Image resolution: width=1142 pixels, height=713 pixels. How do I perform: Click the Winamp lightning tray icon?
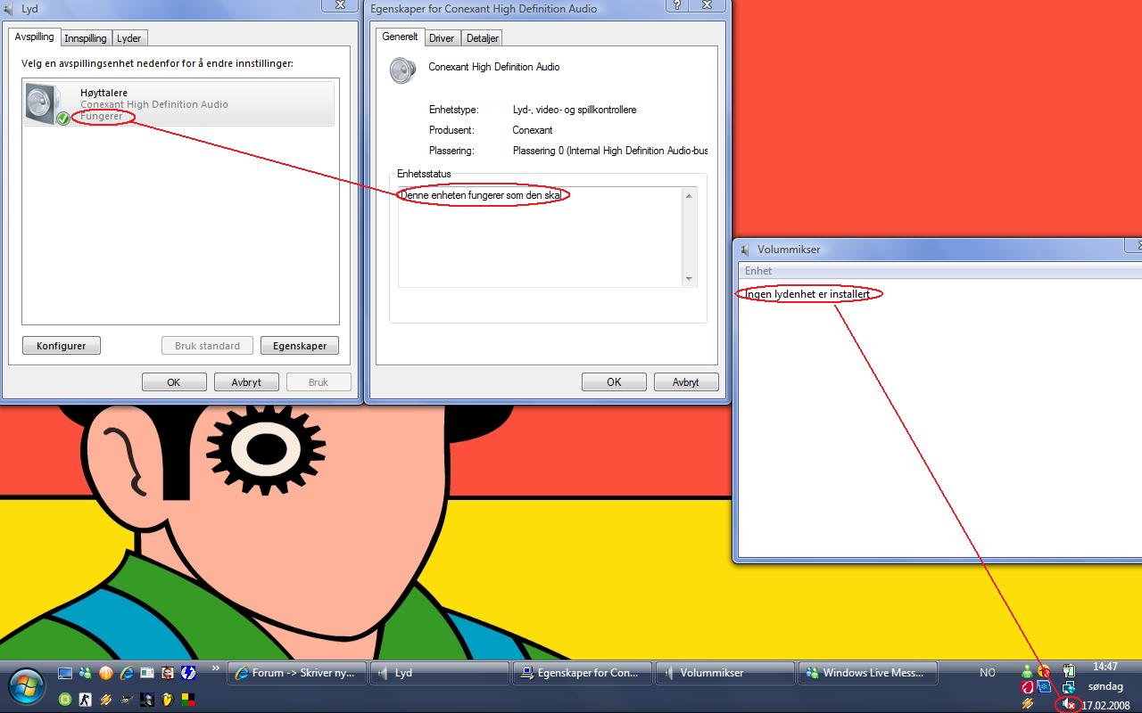pyautogui.click(x=1027, y=703)
